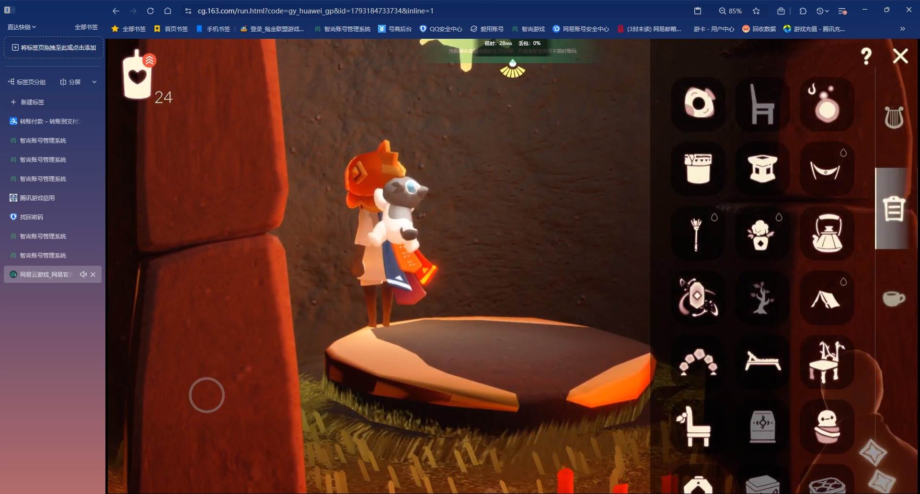The image size is (920, 494).
Task: Select the teapot prop icon
Action: click(x=827, y=233)
